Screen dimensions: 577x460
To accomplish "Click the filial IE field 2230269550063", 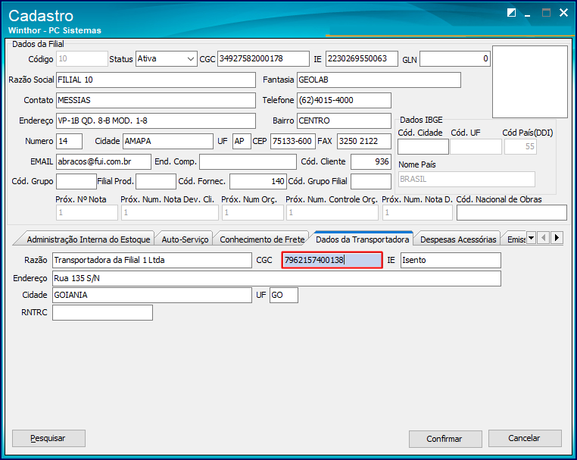I will coord(361,59).
